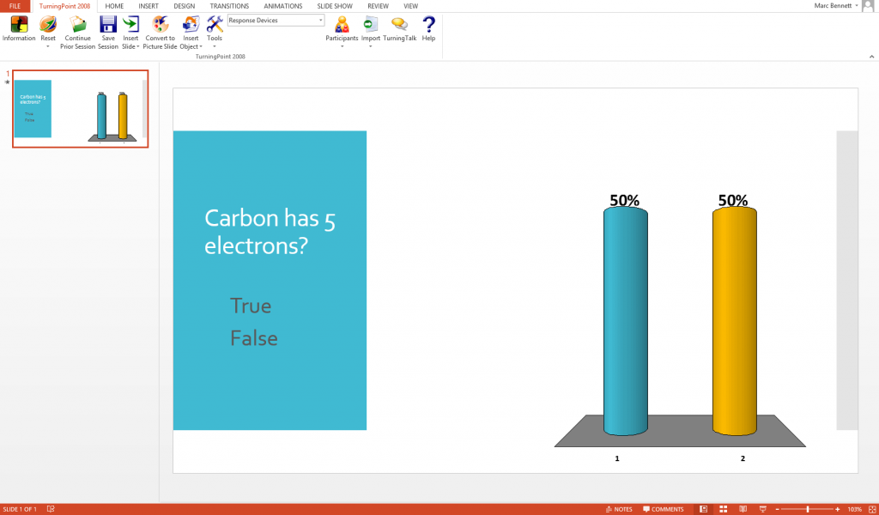Switch to Reading View in status bar
Screen dimensions: 879x515
click(743, 509)
